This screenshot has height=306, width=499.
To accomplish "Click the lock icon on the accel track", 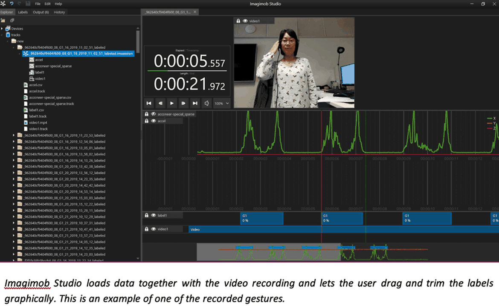I will (146, 121).
